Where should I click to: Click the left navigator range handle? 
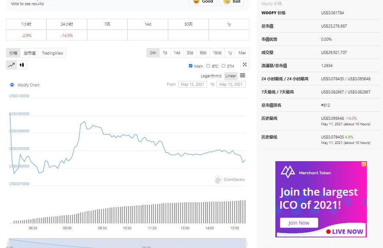(x=8, y=244)
